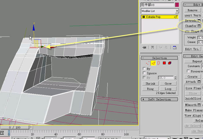Screen dimensions: 203x139
Task: Open the magenta object color swatch
Action: click(x=177, y=5)
